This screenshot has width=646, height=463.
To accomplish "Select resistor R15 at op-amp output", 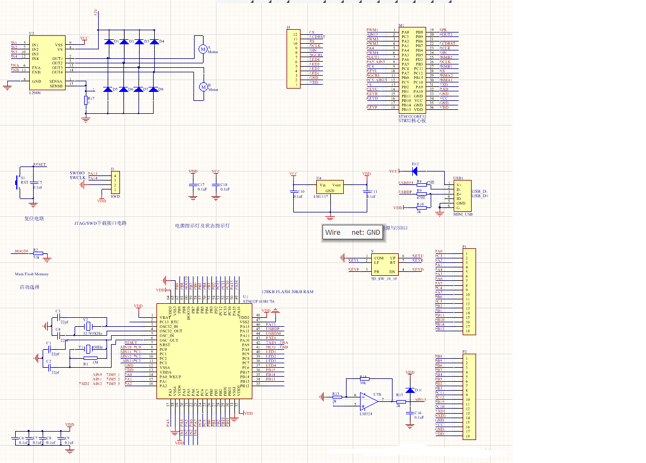I will [x=401, y=402].
